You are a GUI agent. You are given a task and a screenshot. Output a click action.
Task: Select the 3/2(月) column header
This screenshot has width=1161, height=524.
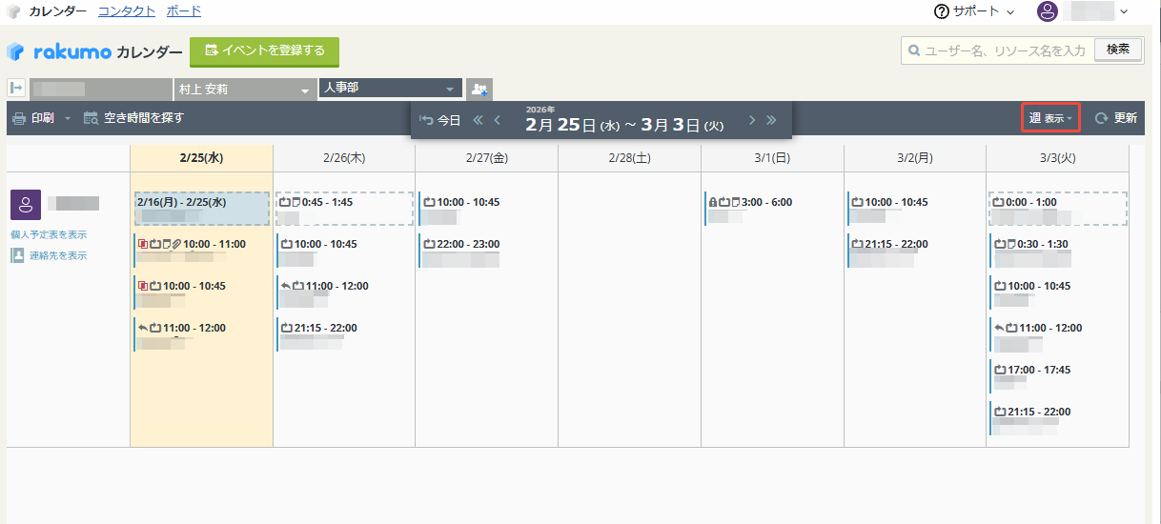coord(915,157)
